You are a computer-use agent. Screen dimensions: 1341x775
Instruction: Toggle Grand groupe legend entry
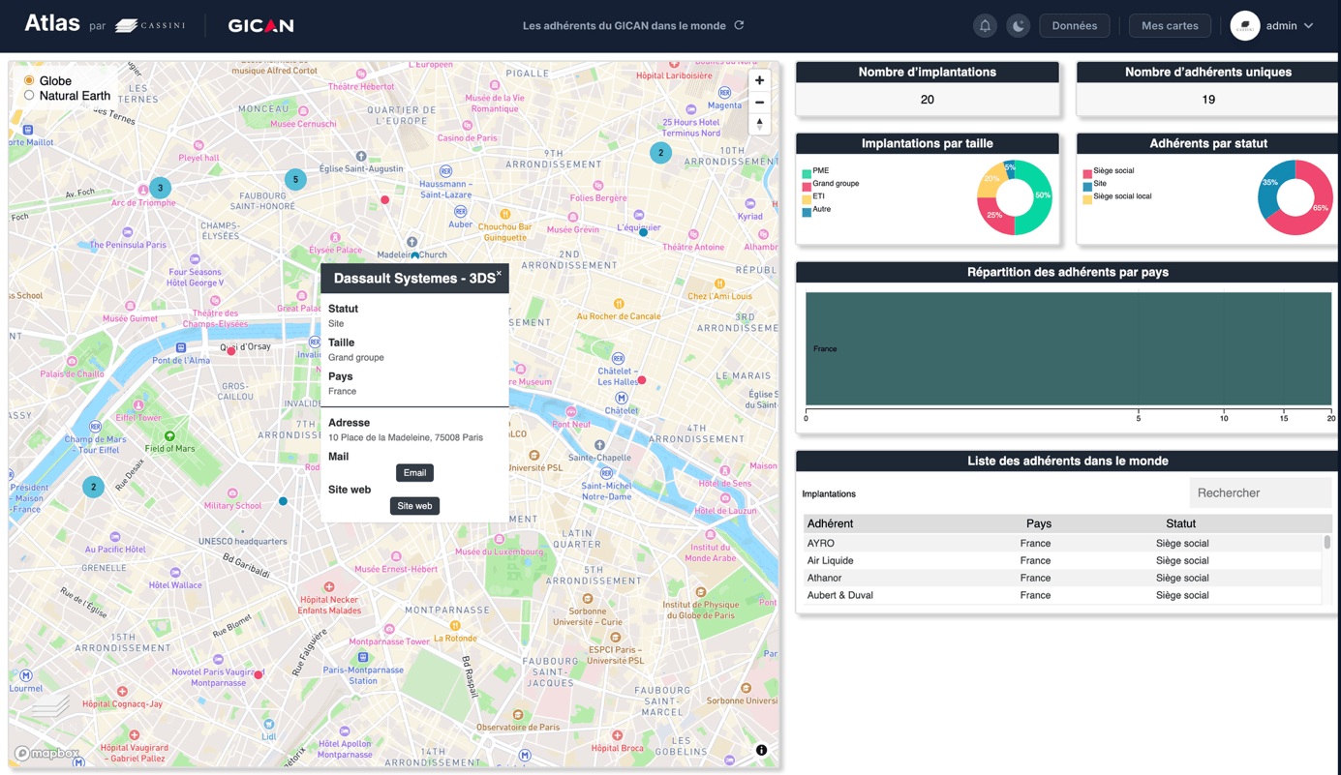pyautogui.click(x=830, y=184)
